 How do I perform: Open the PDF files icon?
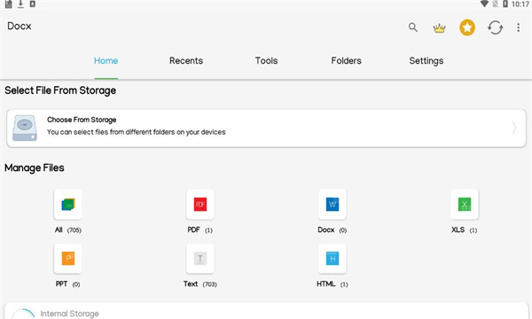point(200,205)
